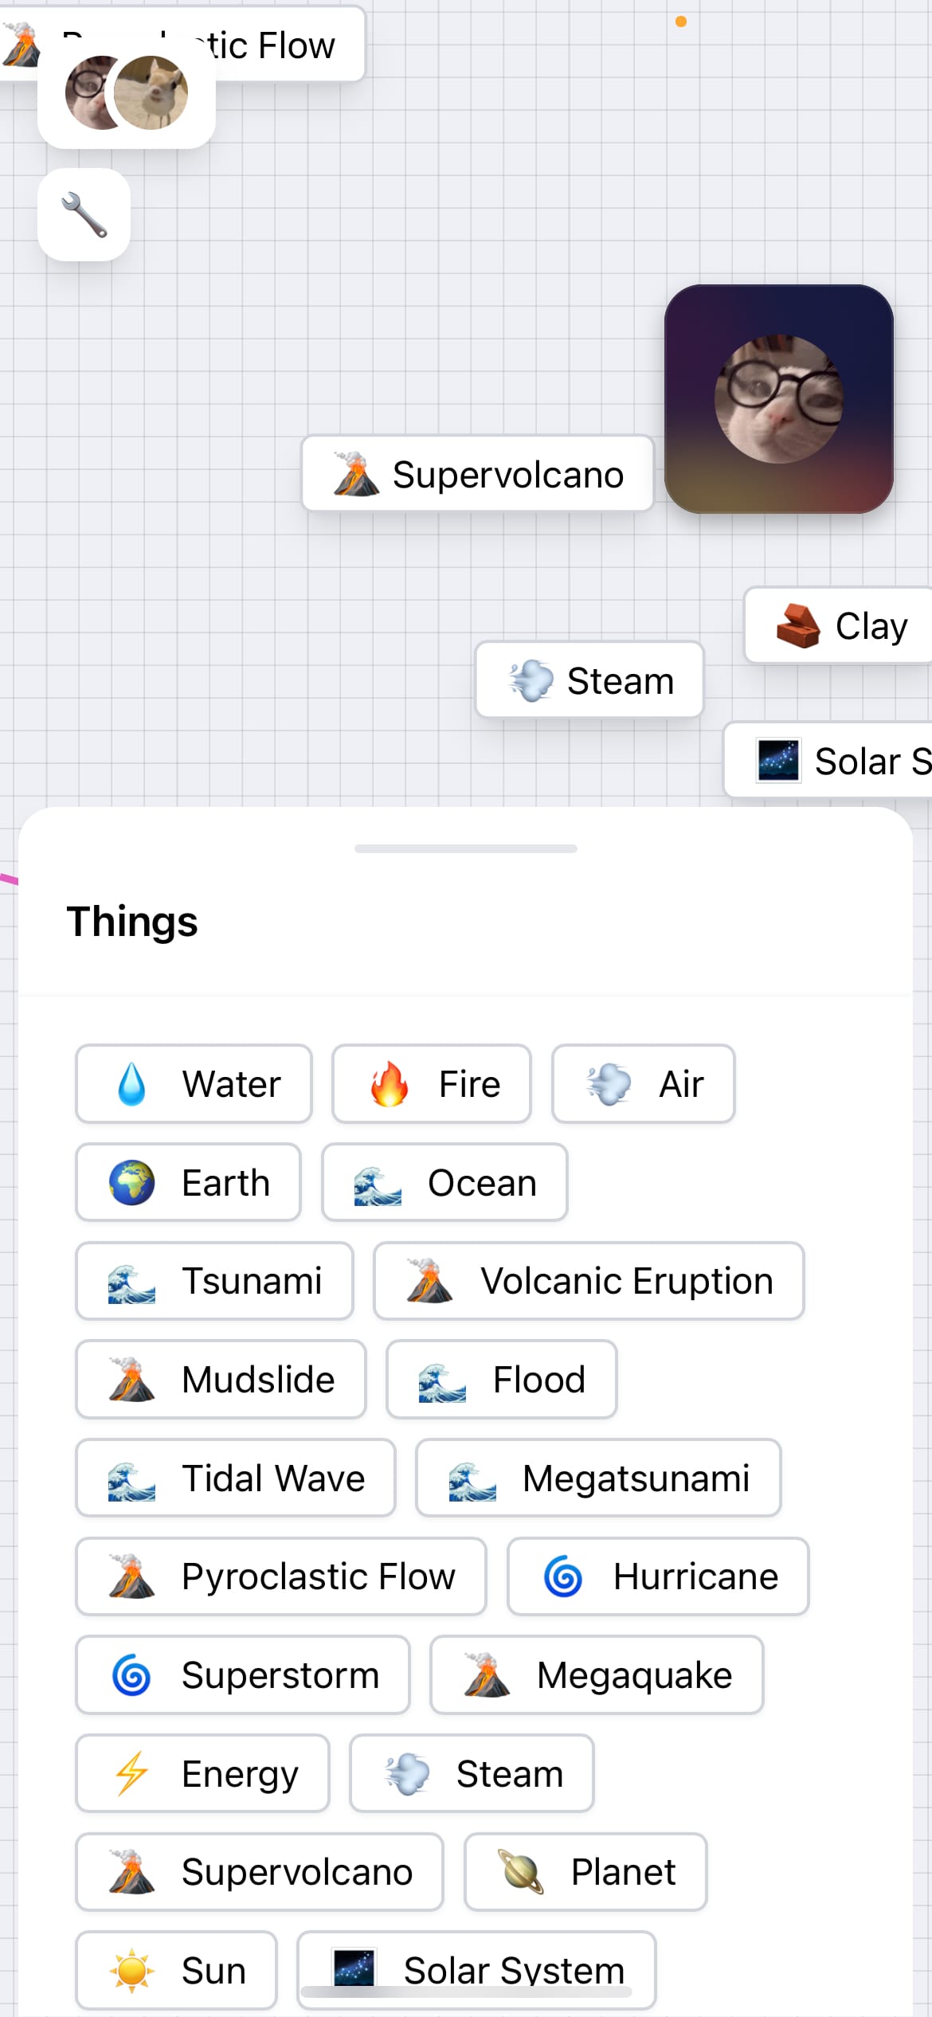This screenshot has width=932, height=2017.
Task: Select the cat with glasses video tile
Action: coord(778,399)
